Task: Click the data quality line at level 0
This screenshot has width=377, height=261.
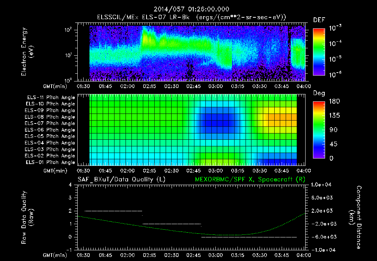Action: pyautogui.click(x=249, y=237)
